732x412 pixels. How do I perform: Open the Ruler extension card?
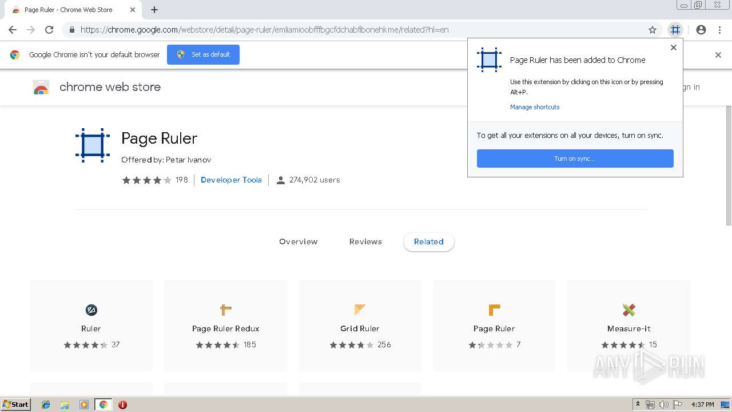tap(91, 326)
